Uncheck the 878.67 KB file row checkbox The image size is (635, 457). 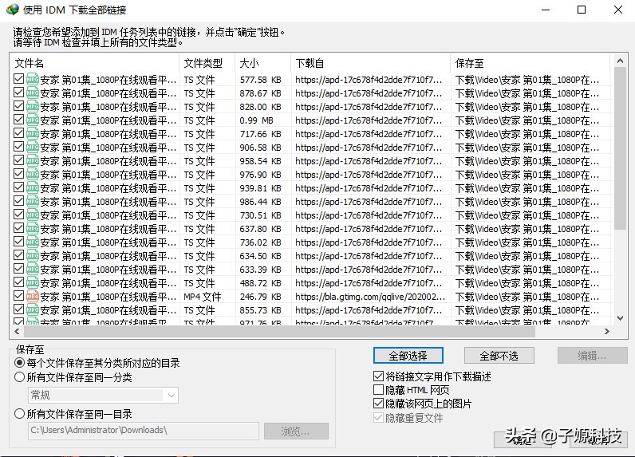(18, 93)
